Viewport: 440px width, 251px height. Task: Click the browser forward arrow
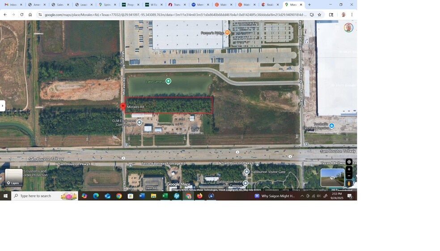(x=13, y=15)
